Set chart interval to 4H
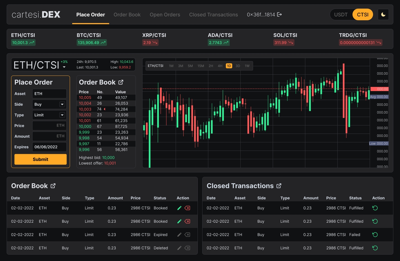 tap(220, 66)
